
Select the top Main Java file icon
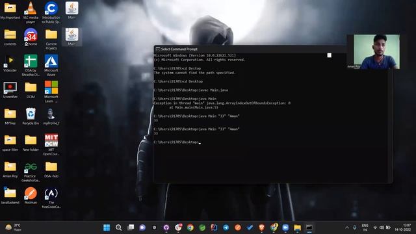(71, 10)
